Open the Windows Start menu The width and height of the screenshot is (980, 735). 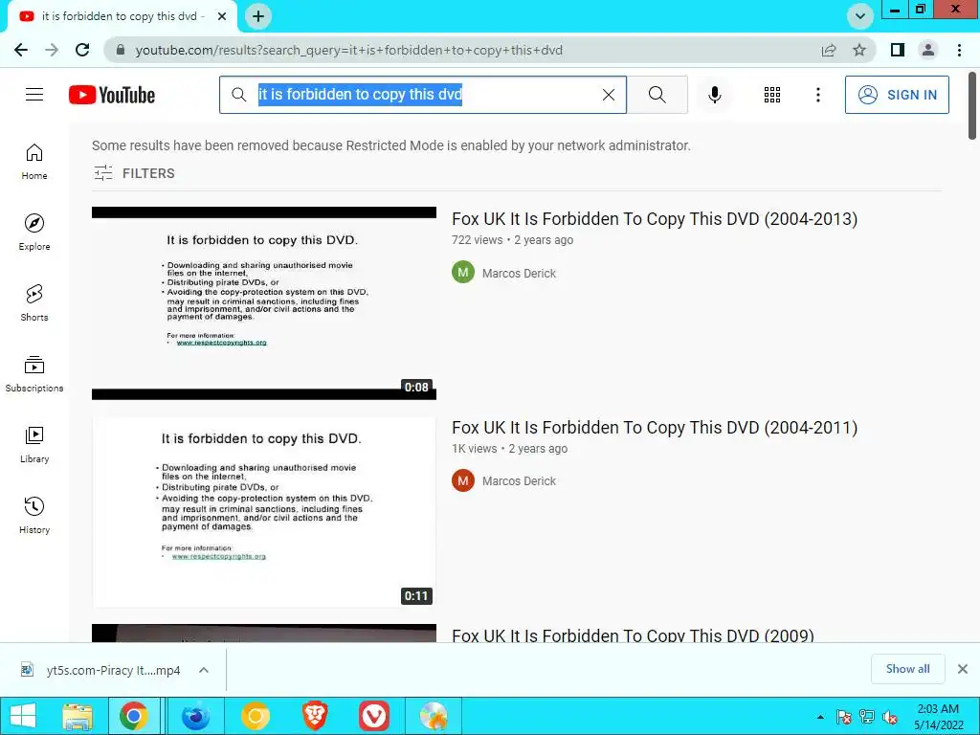coord(23,716)
